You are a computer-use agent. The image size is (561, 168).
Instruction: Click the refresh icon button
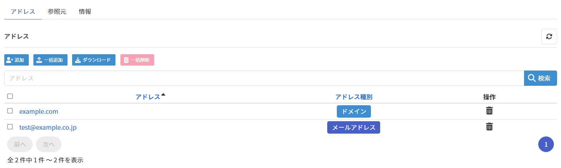pos(549,37)
